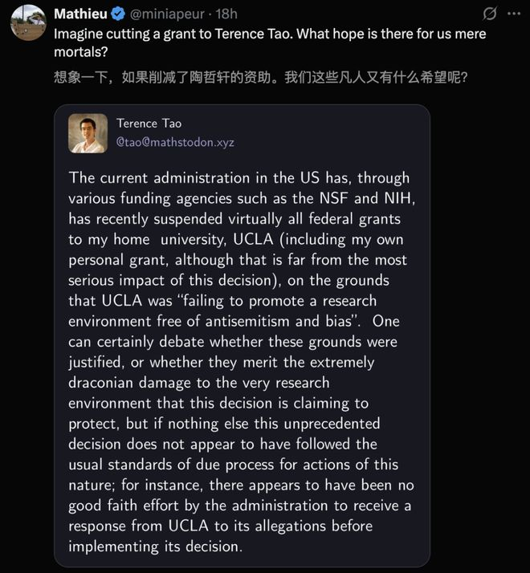Open the quoted Terence Tao post text

tap(240, 361)
